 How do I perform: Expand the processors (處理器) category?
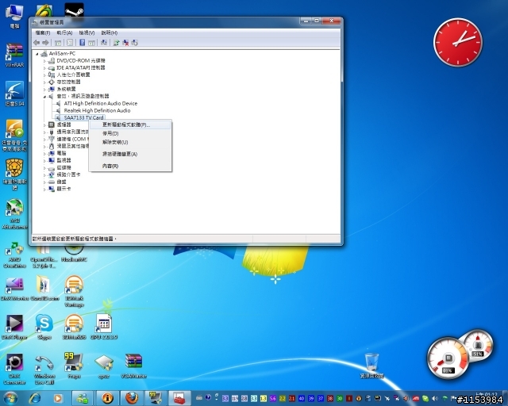tap(44, 125)
